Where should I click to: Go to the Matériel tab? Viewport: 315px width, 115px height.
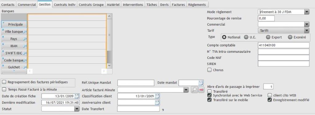tap(113, 5)
